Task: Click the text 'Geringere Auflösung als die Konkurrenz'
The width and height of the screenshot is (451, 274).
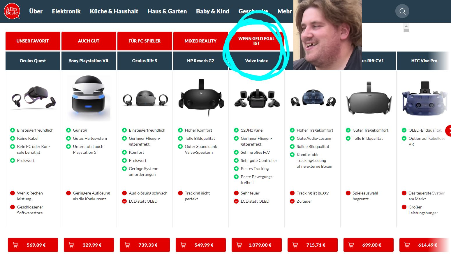Action: click(x=91, y=196)
